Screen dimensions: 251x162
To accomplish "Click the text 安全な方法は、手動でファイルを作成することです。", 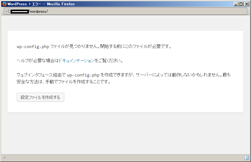I will 64,82.
